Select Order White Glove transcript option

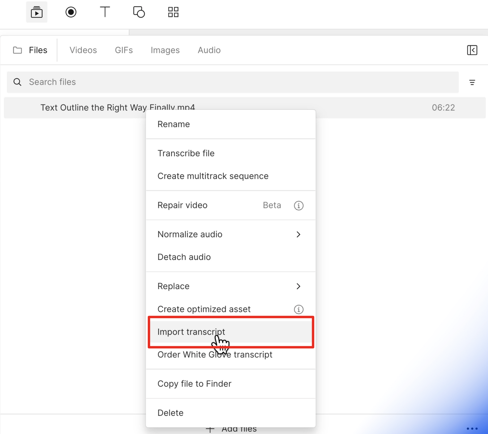(x=215, y=355)
